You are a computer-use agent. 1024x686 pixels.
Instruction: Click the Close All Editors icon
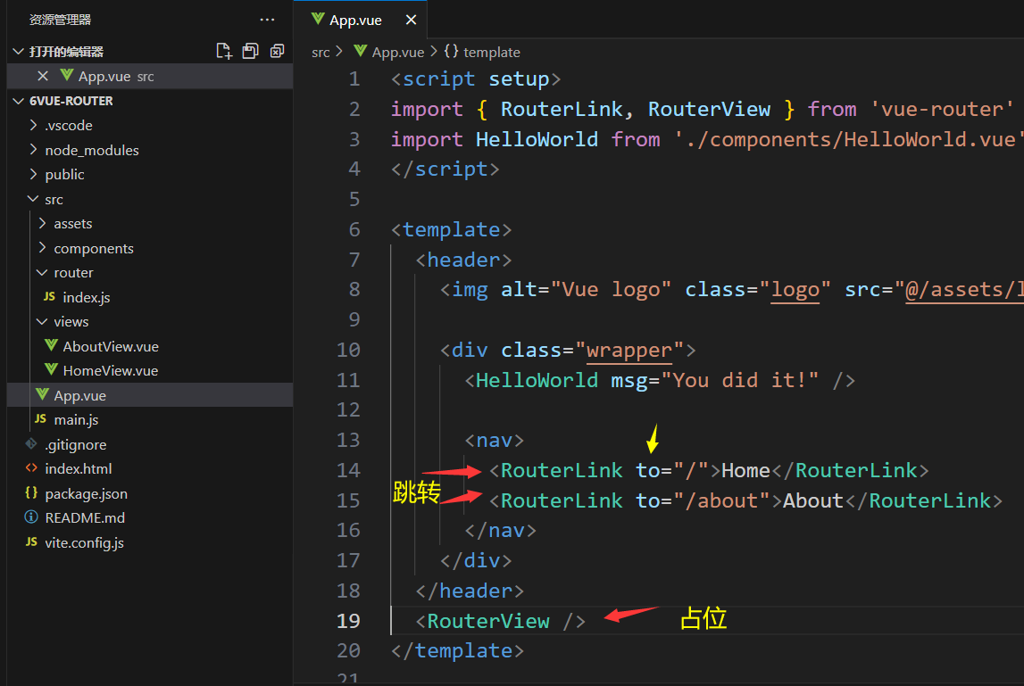[278, 52]
